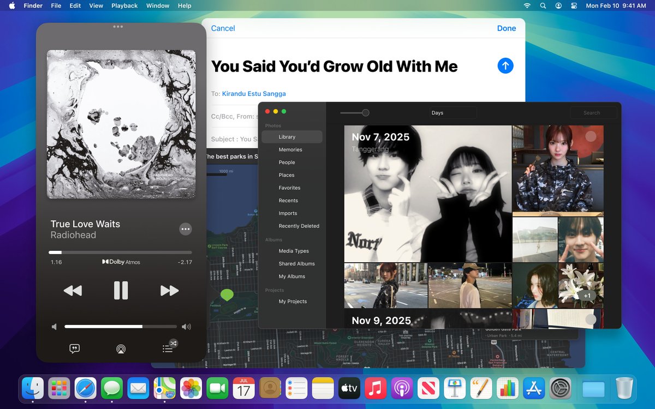
Task: Open the File menu
Action: point(56,5)
